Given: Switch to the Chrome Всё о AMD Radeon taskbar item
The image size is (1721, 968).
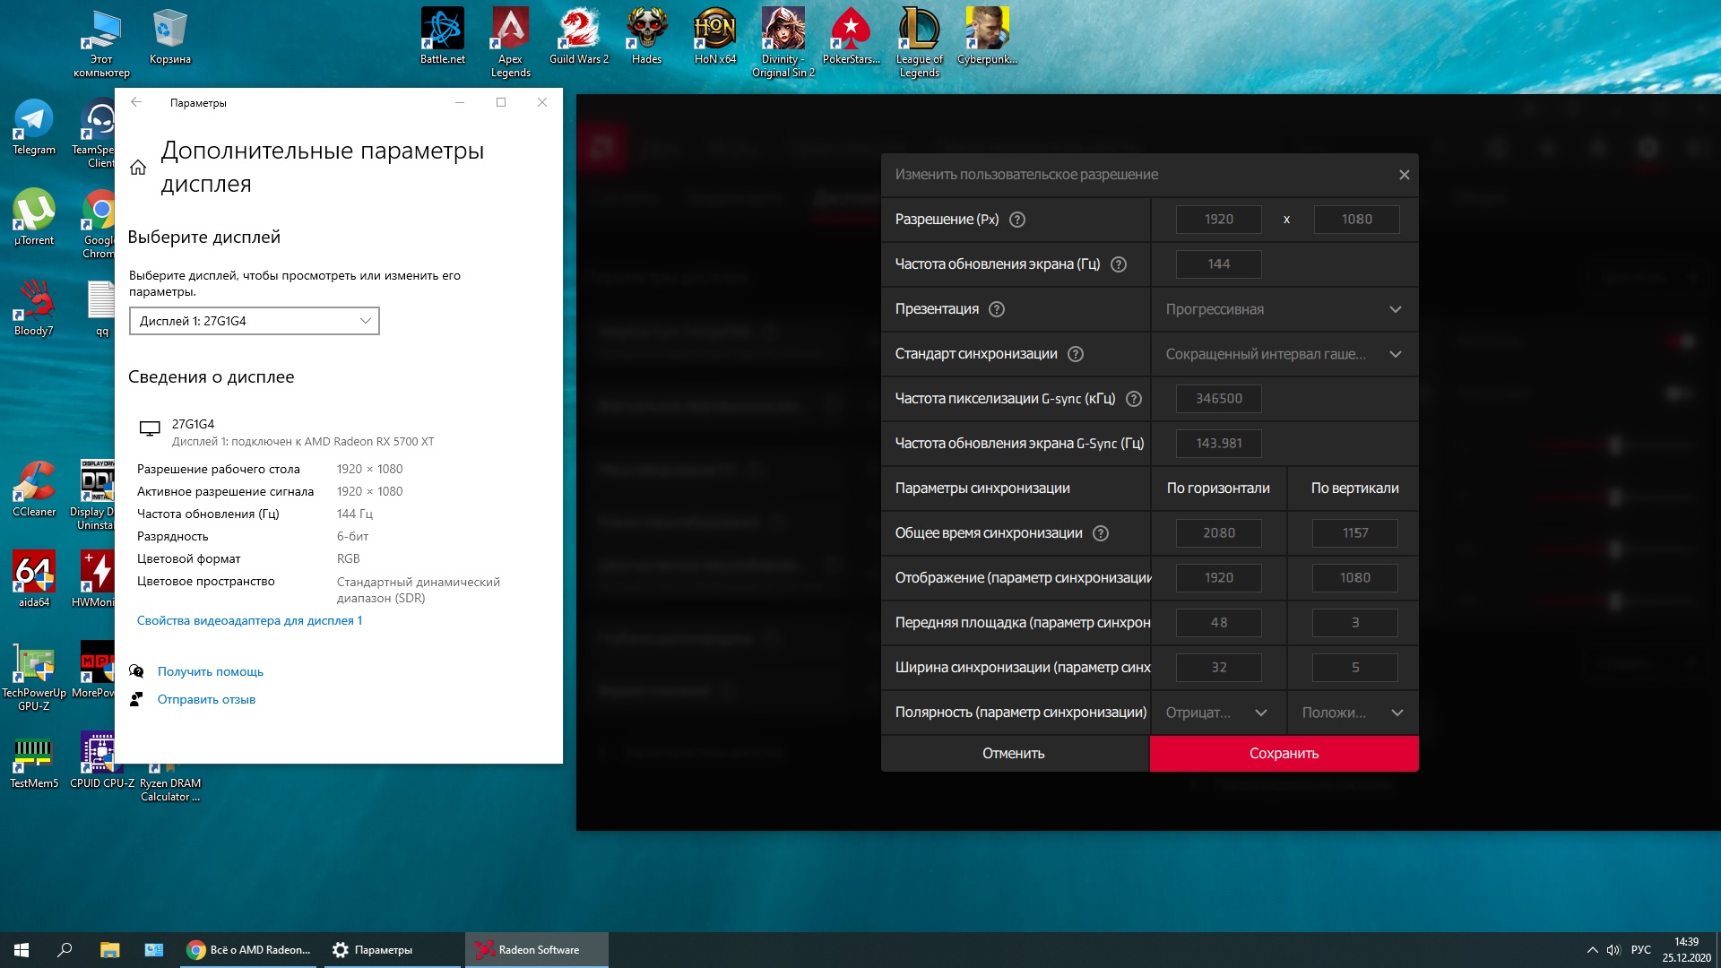Looking at the screenshot, I should coord(249,950).
